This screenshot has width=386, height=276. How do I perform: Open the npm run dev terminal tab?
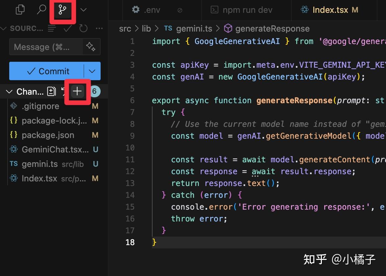click(x=247, y=10)
